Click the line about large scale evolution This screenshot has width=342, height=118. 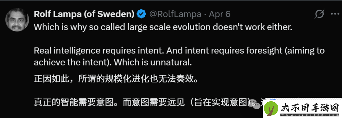tap(163, 27)
